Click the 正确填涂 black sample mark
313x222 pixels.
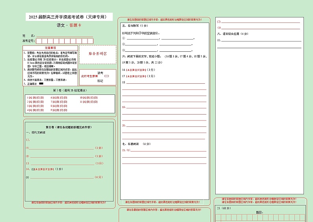(41, 84)
